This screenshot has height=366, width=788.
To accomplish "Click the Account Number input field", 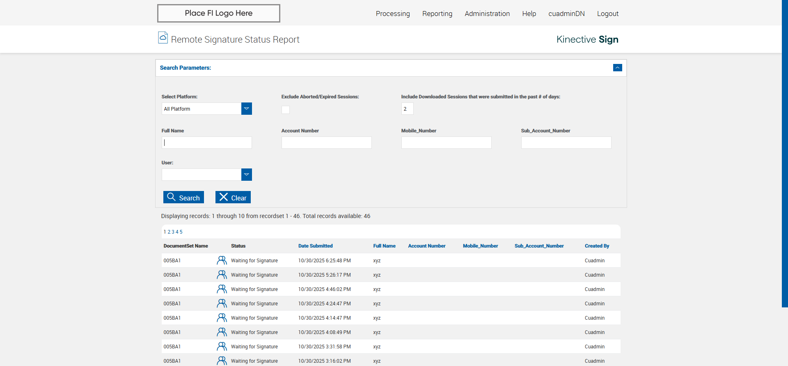I will coord(326,143).
